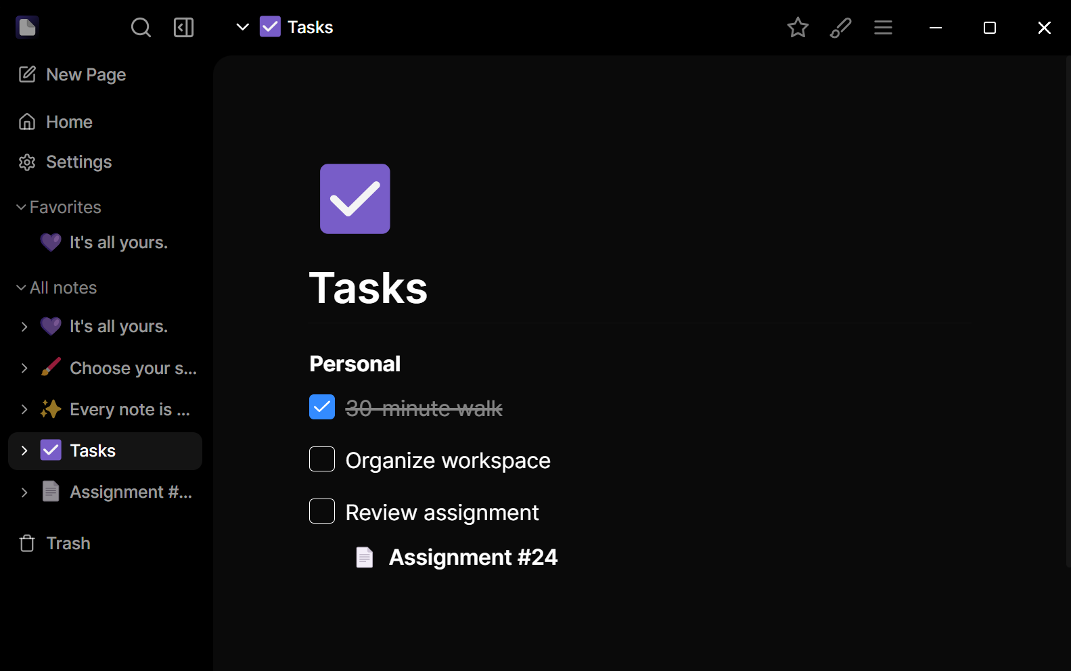This screenshot has height=671, width=1071.
Task: Check the Organize workspace task
Action: point(322,459)
